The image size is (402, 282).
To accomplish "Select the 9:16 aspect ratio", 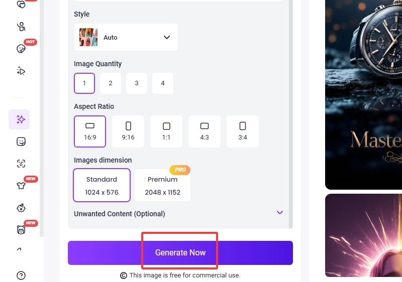I will point(128,131).
